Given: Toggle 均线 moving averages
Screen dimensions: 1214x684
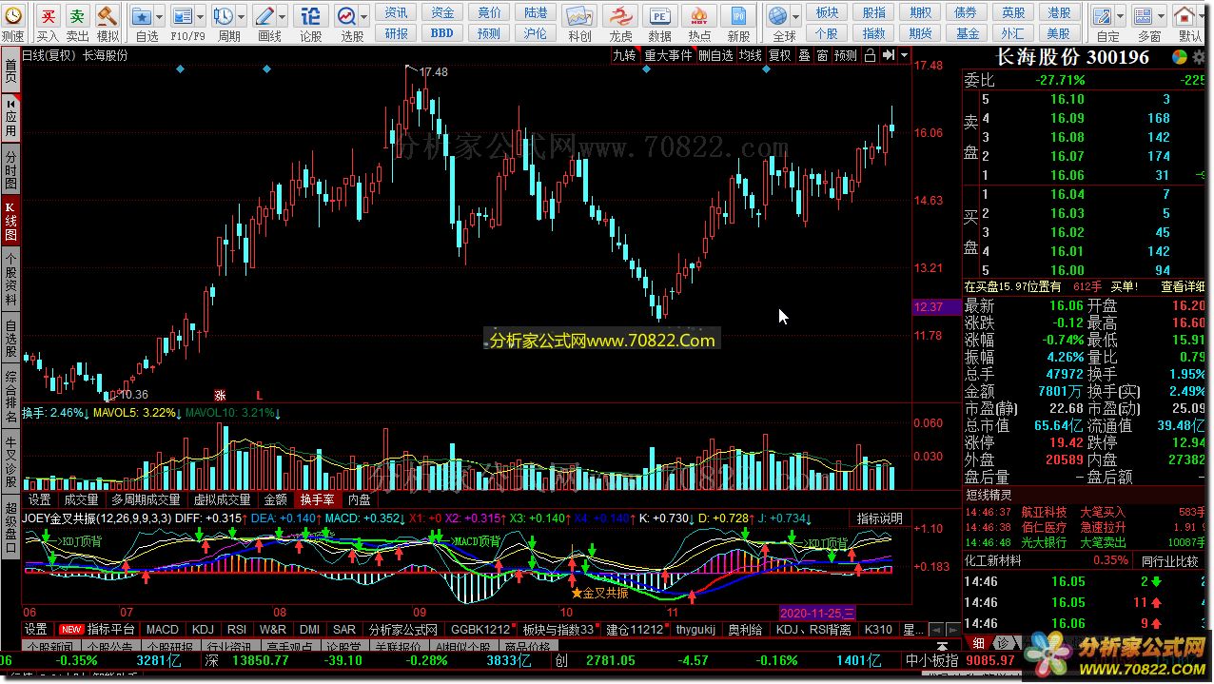Looking at the screenshot, I should click(x=751, y=55).
